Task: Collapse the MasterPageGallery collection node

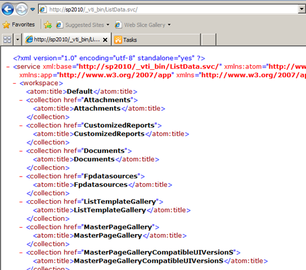Action: tap(21, 227)
